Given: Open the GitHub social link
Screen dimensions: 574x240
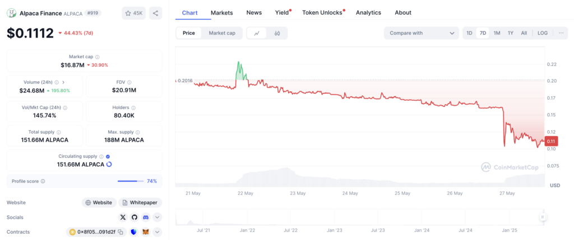Looking at the screenshot, I should tap(135, 218).
